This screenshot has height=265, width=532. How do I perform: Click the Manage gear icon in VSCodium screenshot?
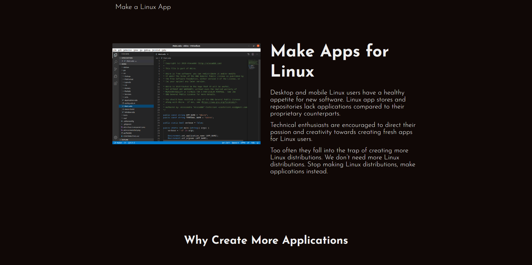tap(115, 138)
